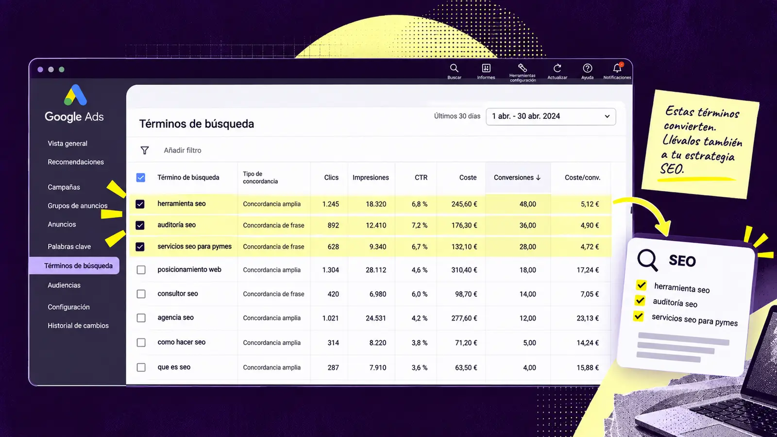The image size is (777, 437).
Task: Click the Impresiones column header
Action: tap(371, 178)
